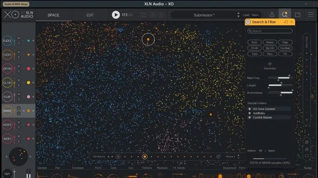The image size is (318, 178).
Task: Mute the SNARE channel
Action: point(19,109)
